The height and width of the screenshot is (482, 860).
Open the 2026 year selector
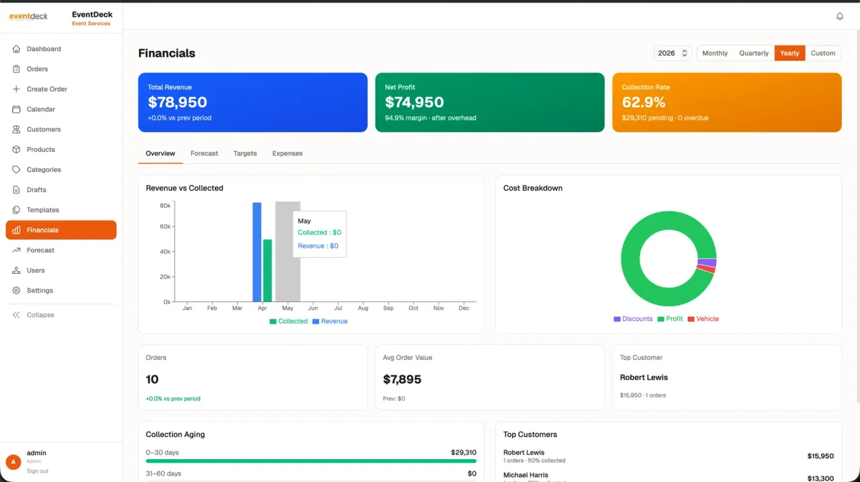click(673, 53)
